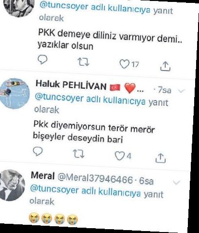Reply to the PKK demeye diliniz tweet
The image size is (199, 233).
click(x=43, y=59)
